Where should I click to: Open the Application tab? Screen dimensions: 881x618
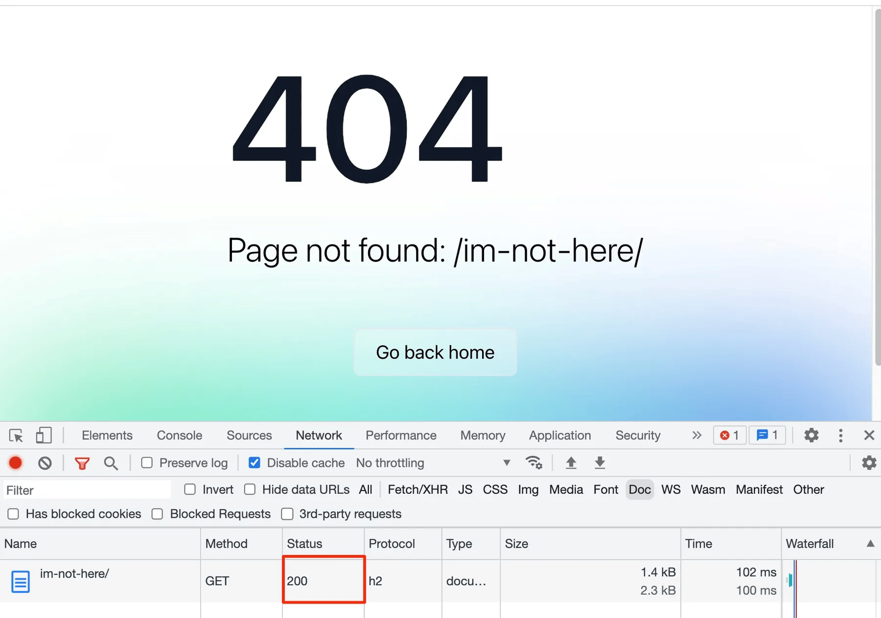click(x=560, y=435)
